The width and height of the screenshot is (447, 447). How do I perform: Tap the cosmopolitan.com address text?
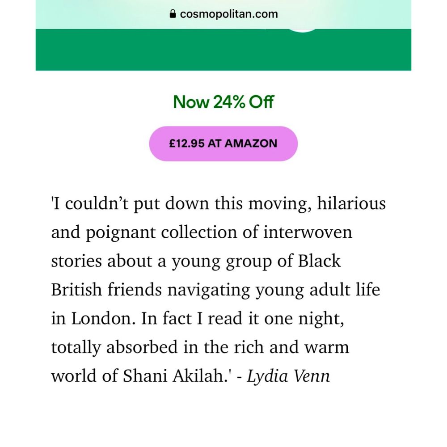click(x=229, y=14)
